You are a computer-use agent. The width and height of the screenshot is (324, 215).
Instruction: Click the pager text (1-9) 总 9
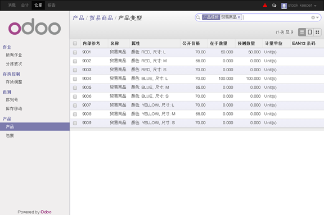284,32
